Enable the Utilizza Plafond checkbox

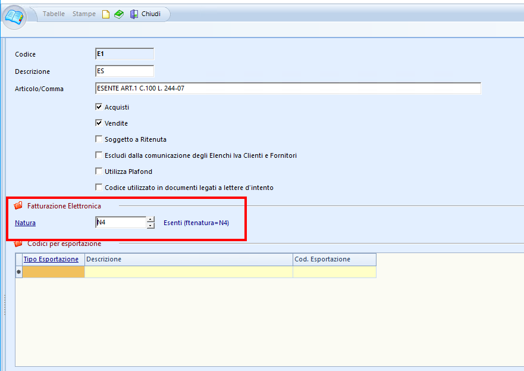[99, 172]
